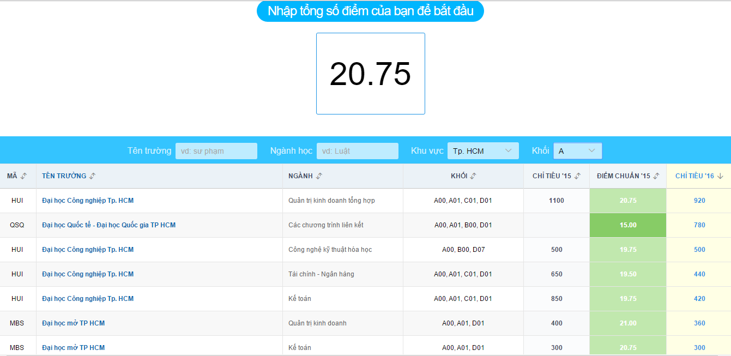Sort the KHỐI column with its arrows
This screenshot has height=356, width=731.
tap(472, 176)
